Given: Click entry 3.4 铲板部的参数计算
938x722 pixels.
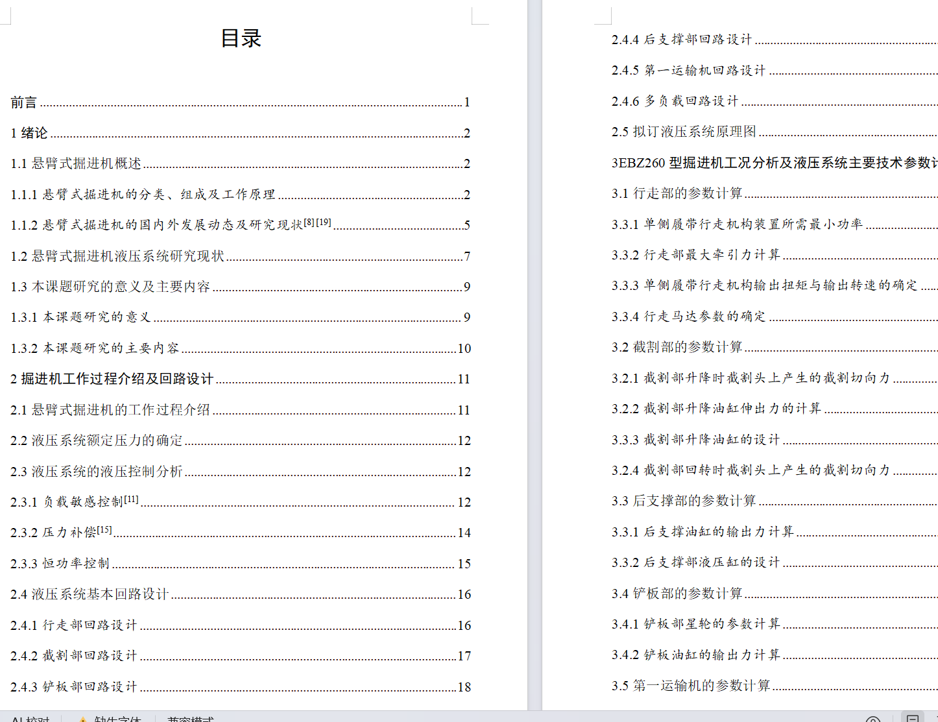Looking at the screenshot, I should 775,594.
